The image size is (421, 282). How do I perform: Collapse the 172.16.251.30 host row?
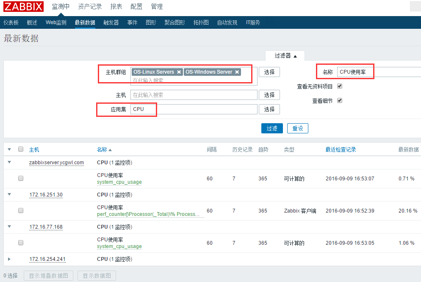9,194
